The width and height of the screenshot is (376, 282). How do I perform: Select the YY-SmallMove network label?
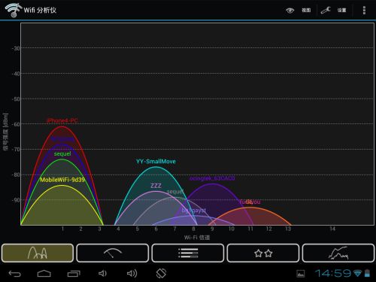pyautogui.click(x=156, y=162)
